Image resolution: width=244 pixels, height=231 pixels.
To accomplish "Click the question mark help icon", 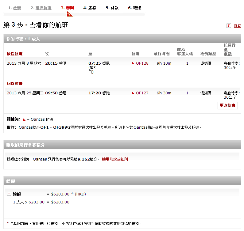I will coord(229,26).
